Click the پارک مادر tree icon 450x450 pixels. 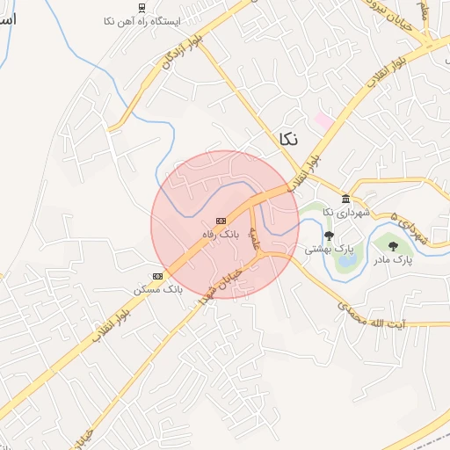393,247
